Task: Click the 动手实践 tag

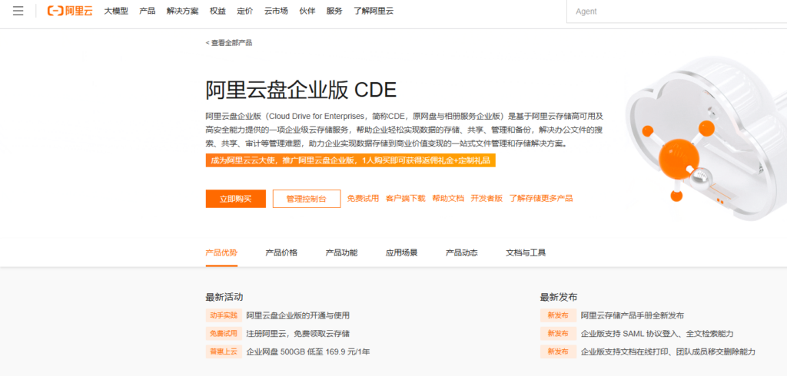Action: click(x=224, y=315)
